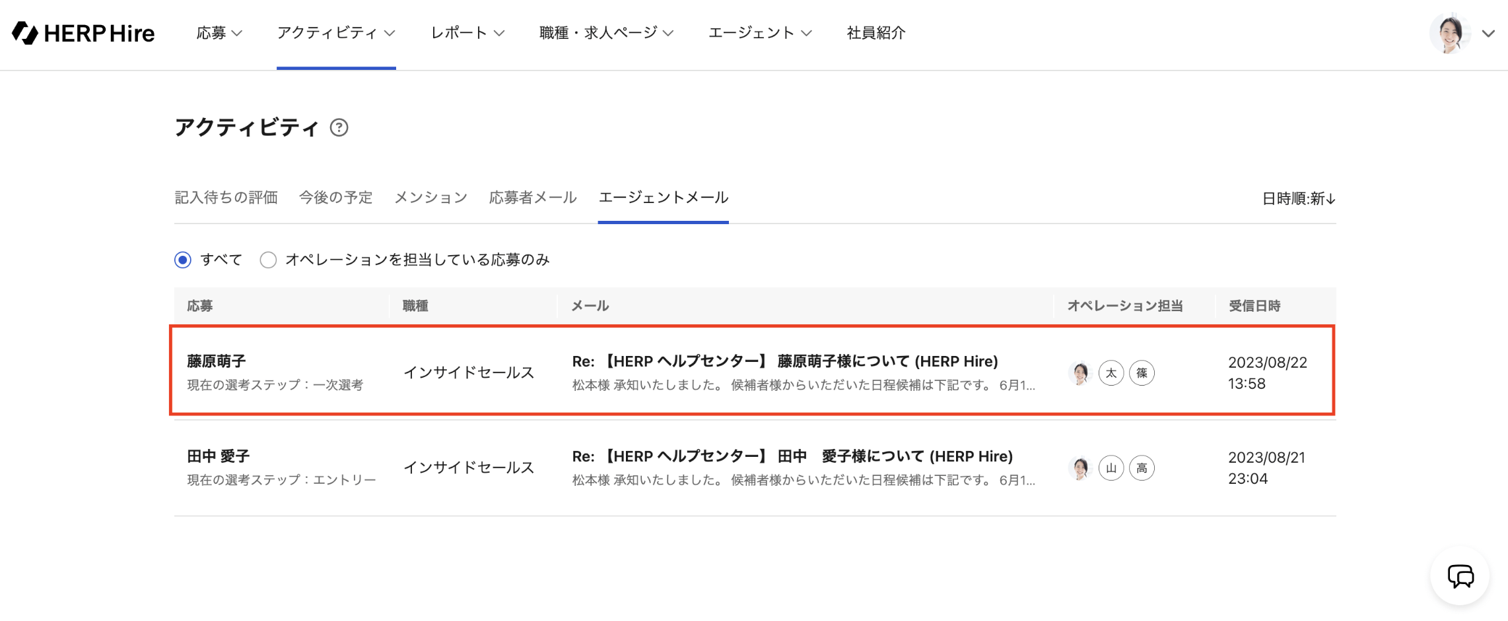The height and width of the screenshot is (621, 1508).
Task: Select オペレーションを担当している応募のみ radio option
Action: (x=268, y=260)
